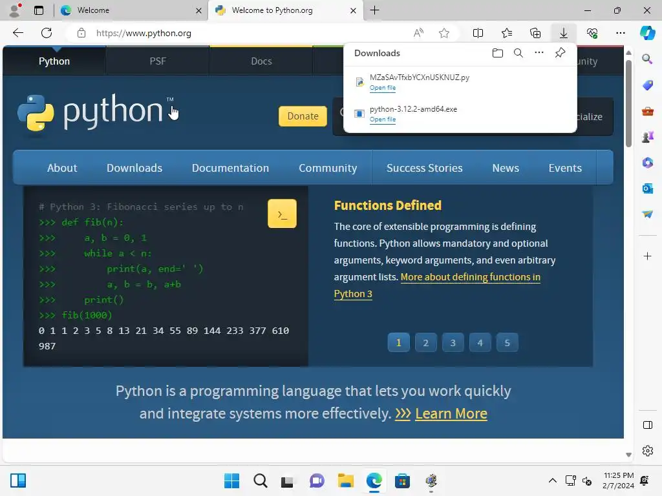Show slide 1 of the code carousel
This screenshot has width=662, height=496.
click(398, 342)
